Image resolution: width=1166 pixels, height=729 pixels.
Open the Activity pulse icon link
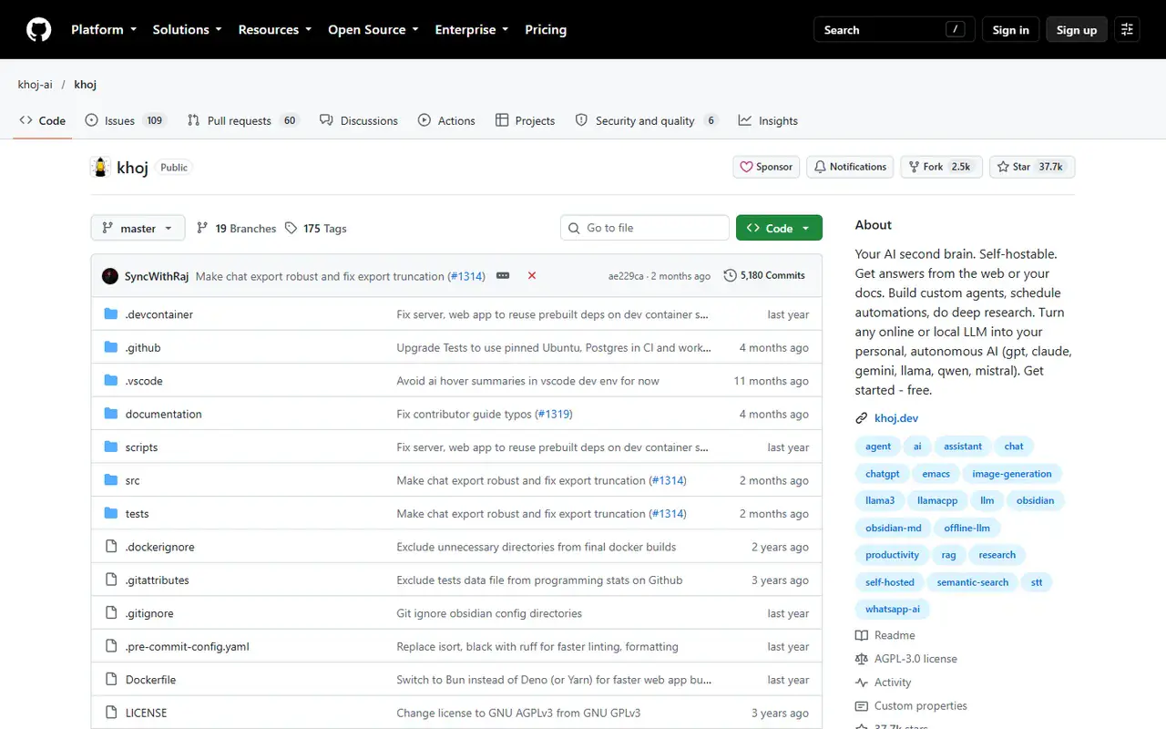point(862,683)
